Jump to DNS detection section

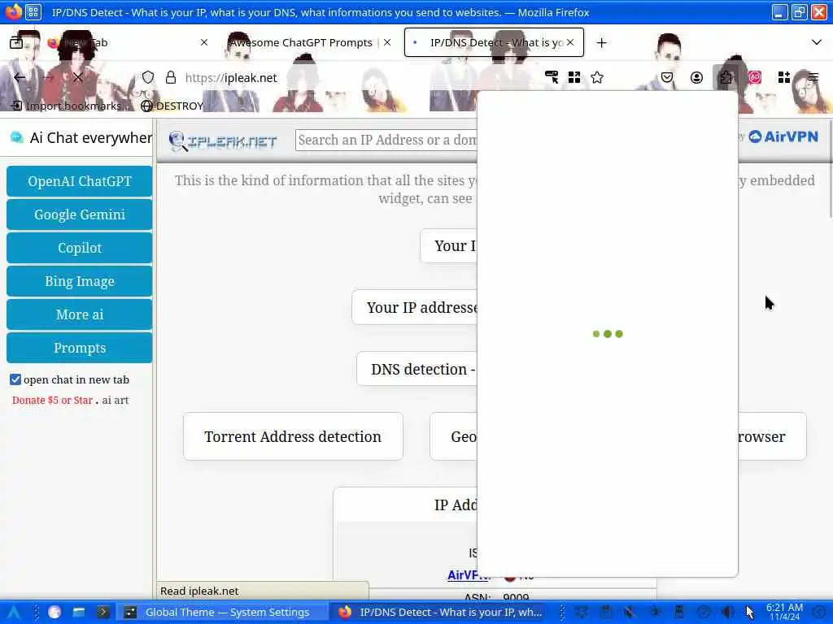click(417, 369)
